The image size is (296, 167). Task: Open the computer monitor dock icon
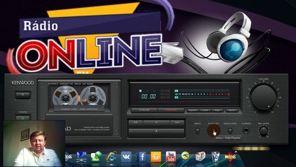81,157
